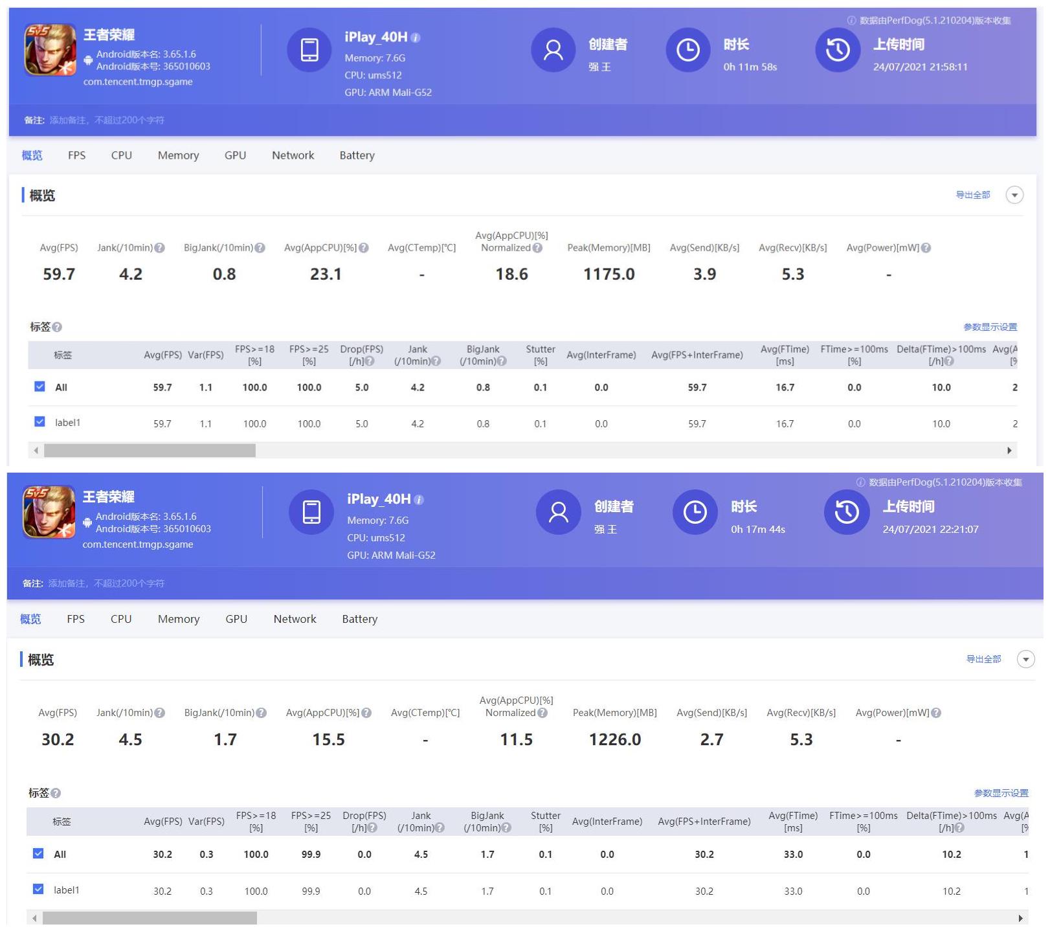Uncheck the All row checkbox in the 59.7 FPS table
This screenshot has width=1050, height=931.
tap(39, 387)
